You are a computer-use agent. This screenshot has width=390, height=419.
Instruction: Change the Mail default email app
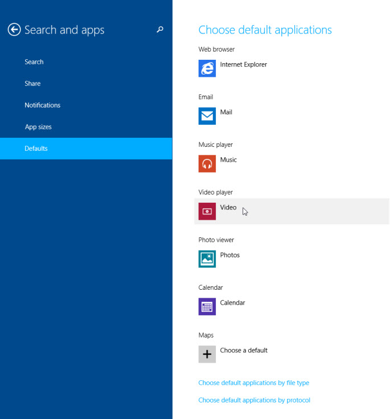[226, 112]
